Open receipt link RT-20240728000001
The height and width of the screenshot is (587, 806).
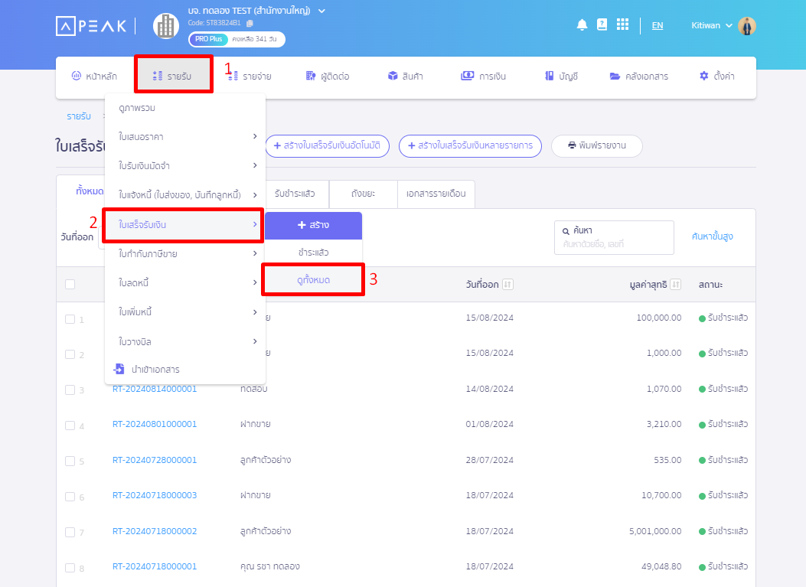coord(155,460)
